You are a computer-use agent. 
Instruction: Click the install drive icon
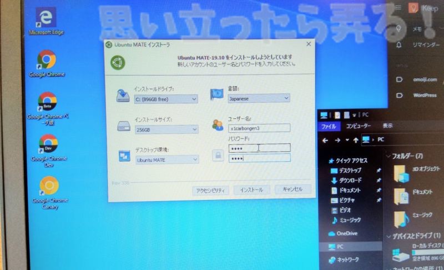(123, 96)
